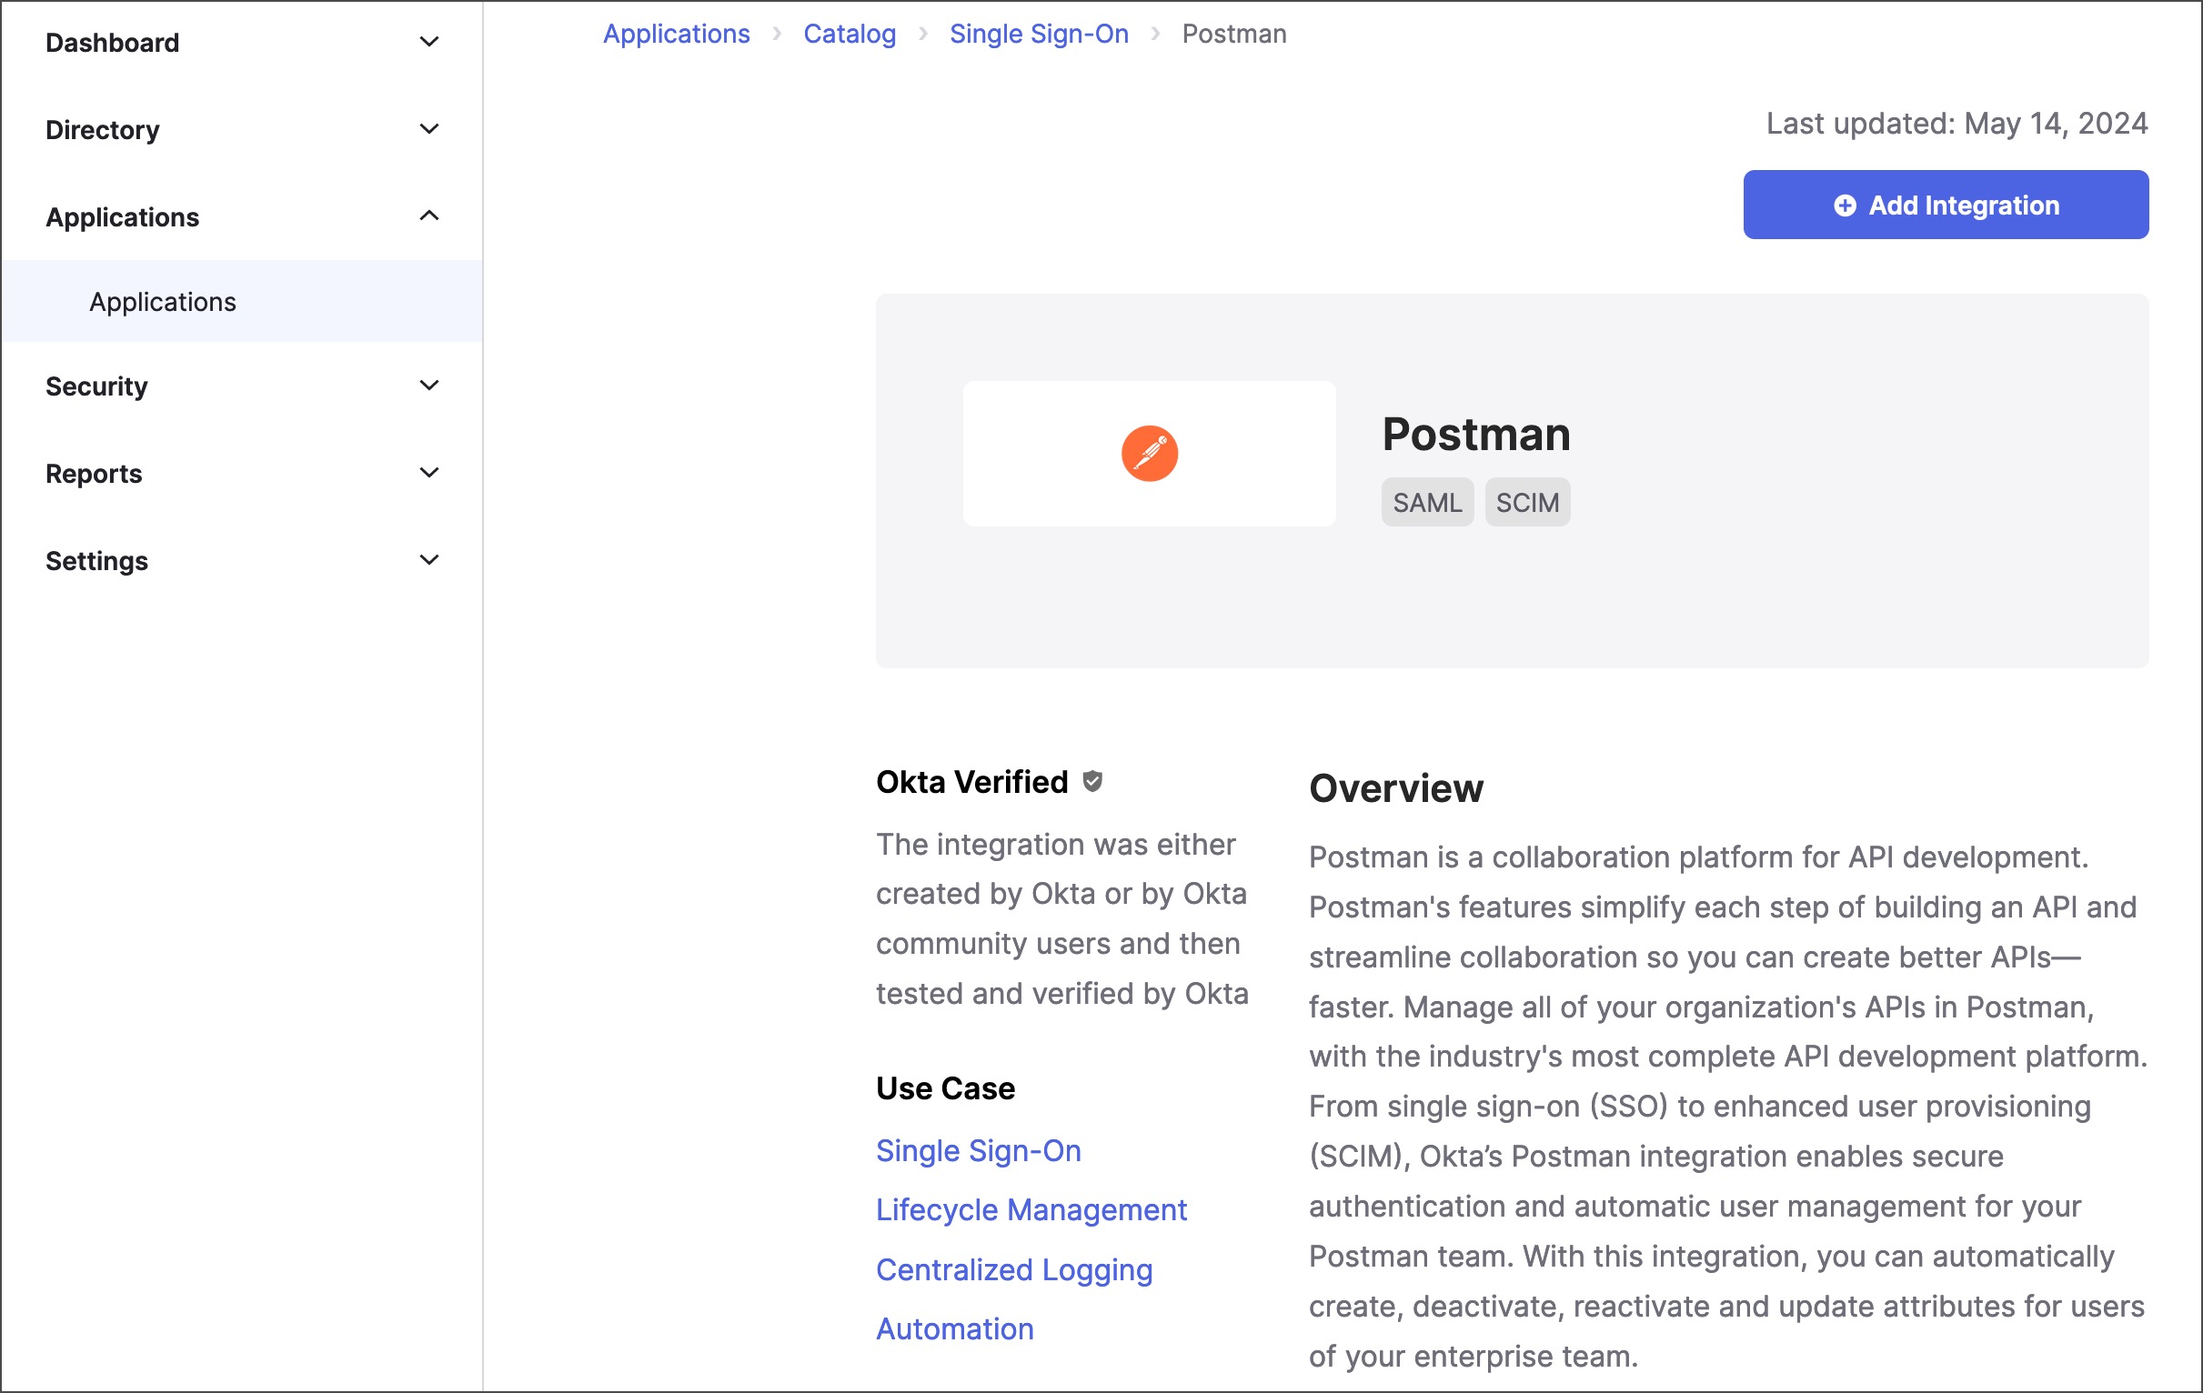Click the Overview heading
The height and width of the screenshot is (1393, 2203).
[x=1396, y=788]
